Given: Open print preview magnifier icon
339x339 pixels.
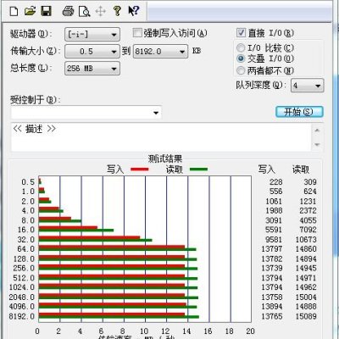Looking at the screenshot, I should tap(85, 11).
